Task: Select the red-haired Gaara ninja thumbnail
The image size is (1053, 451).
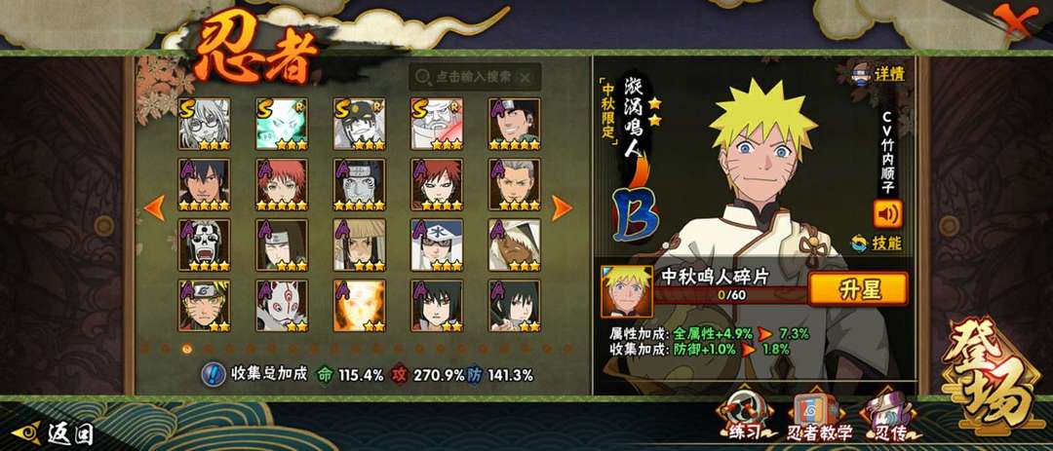Action: click(437, 184)
